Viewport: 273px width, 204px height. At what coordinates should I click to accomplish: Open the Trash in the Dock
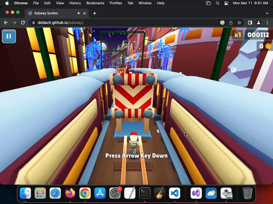pyautogui.click(x=248, y=193)
